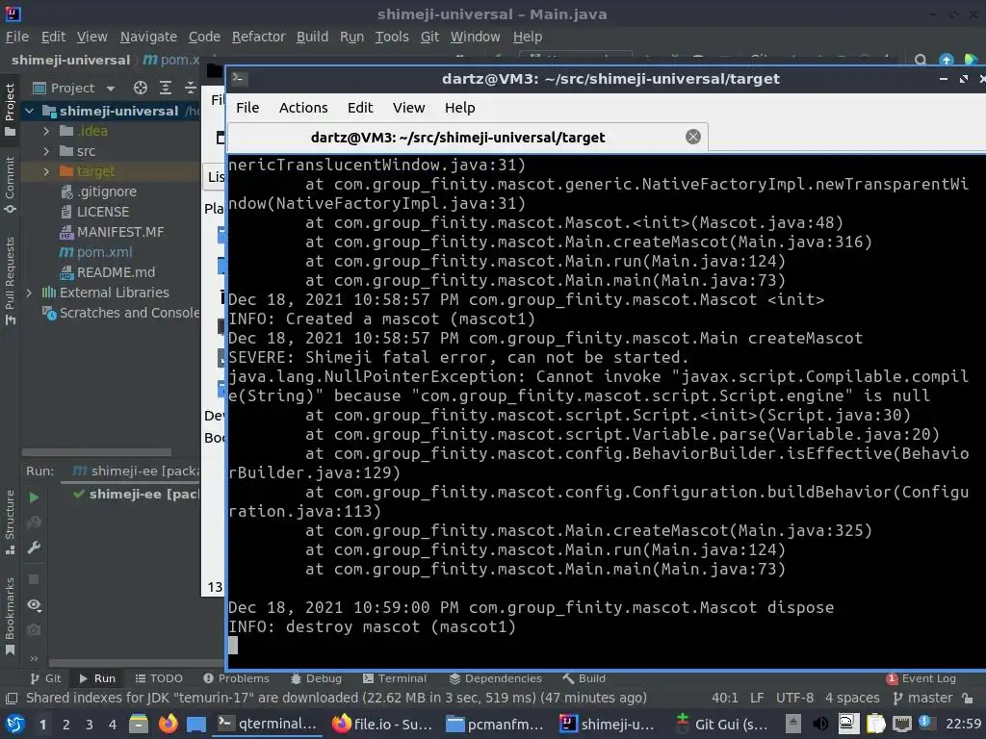Screen dimensions: 986x739
Task: Launch Firefox from the taskbar quick launch
Action: pyautogui.click(x=168, y=725)
